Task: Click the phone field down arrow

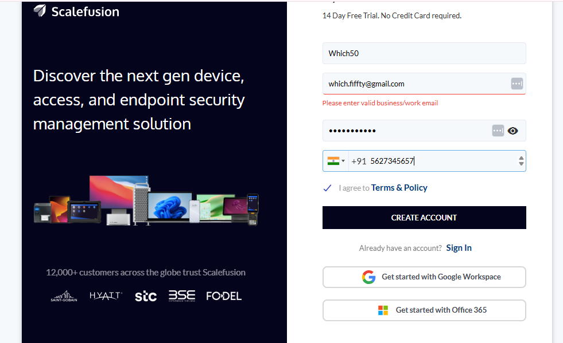Action: click(521, 164)
